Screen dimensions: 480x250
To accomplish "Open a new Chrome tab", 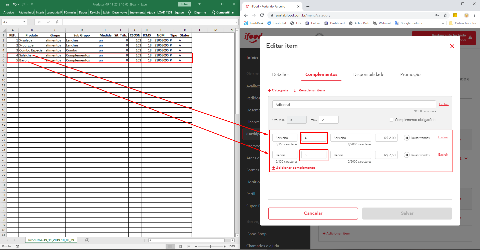I will pos(308,6).
